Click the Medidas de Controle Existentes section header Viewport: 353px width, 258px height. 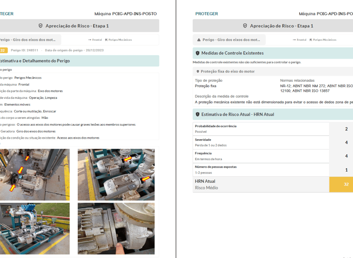pyautogui.click(x=273, y=53)
